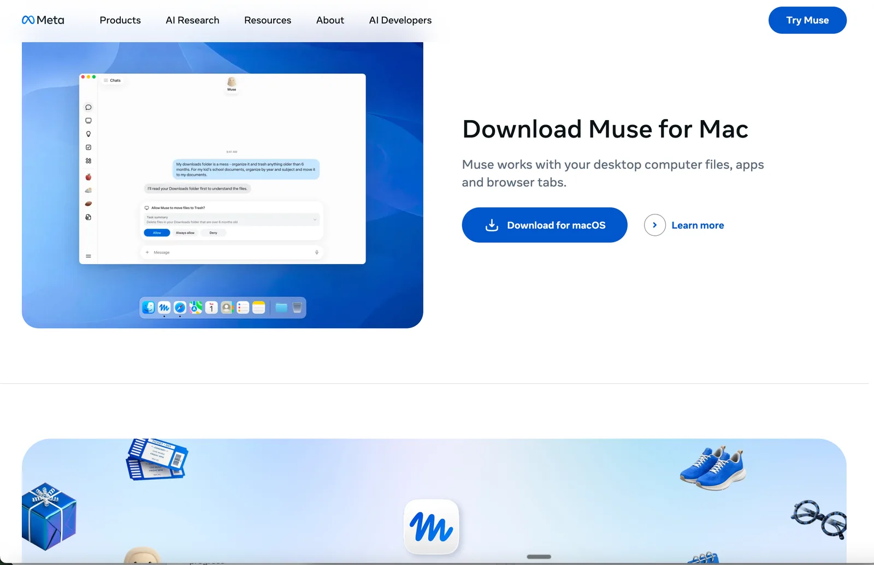Click the brown football sidebar icon in preview
Viewport: 874px width, 565px height.
point(88,204)
